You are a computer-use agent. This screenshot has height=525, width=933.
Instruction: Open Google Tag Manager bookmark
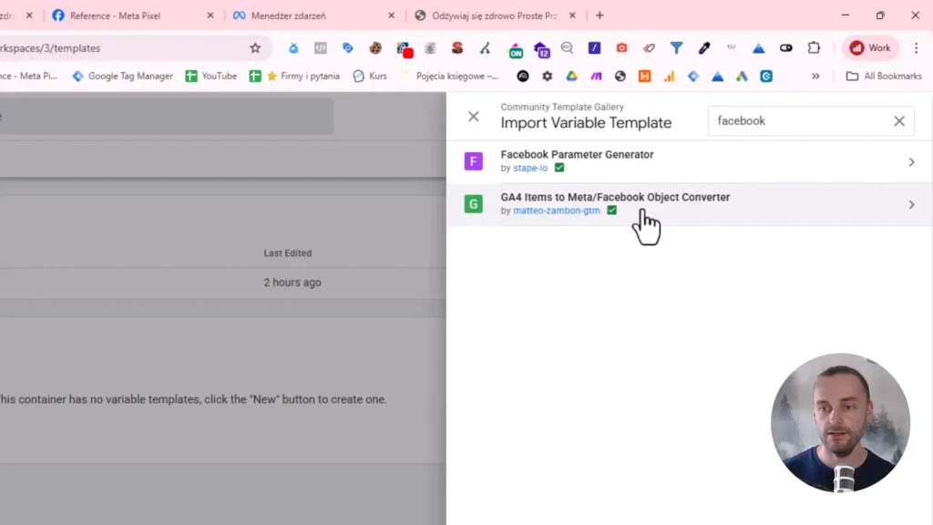(123, 77)
